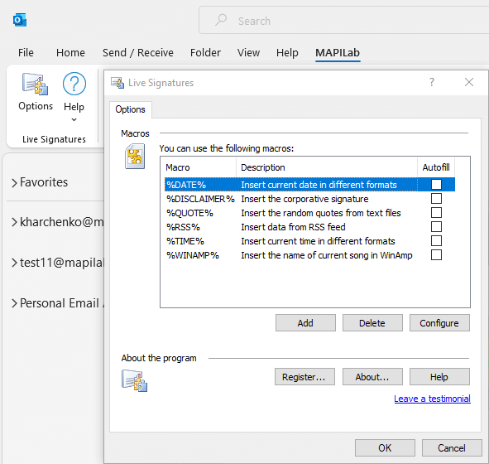Follow the Leave a testimonial link
Screen dimensions: 489x464
pyautogui.click(x=432, y=399)
